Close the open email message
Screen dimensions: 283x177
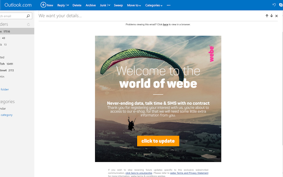click(276, 16)
